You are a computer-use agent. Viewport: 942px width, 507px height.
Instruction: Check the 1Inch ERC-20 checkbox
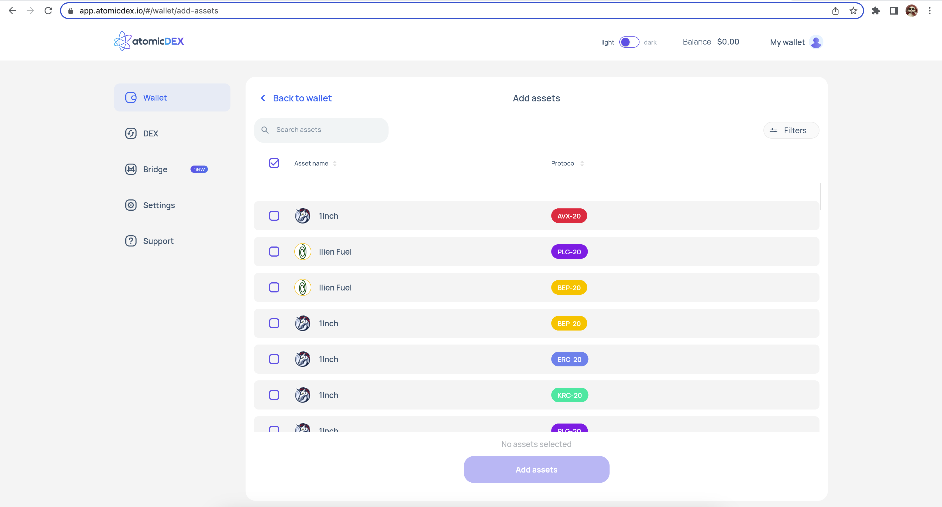click(274, 359)
